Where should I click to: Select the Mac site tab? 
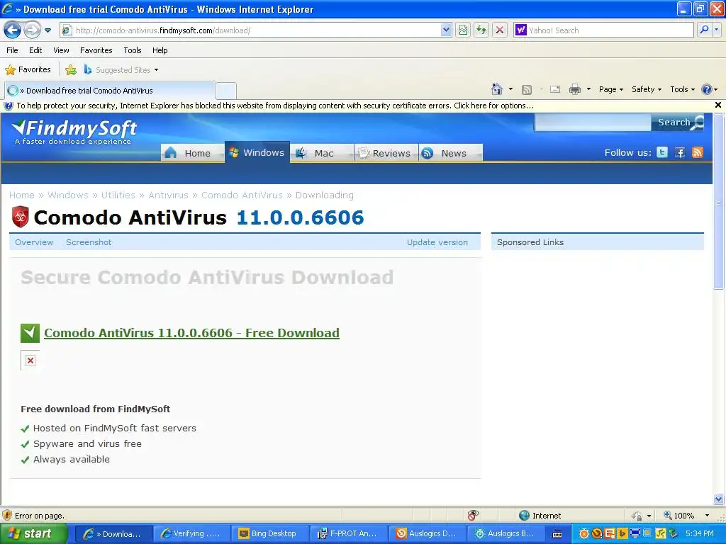[x=322, y=153]
